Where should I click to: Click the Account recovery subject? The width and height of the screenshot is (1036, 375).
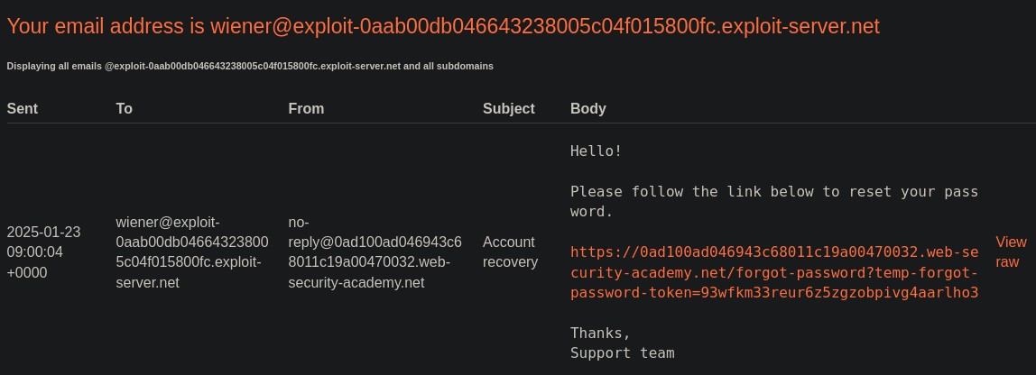click(510, 252)
